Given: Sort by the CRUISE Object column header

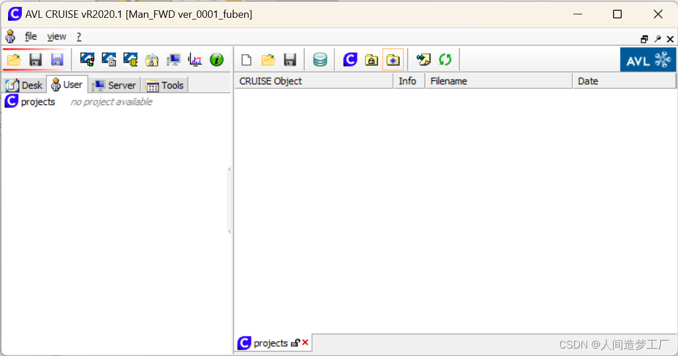Looking at the screenshot, I should (x=314, y=81).
